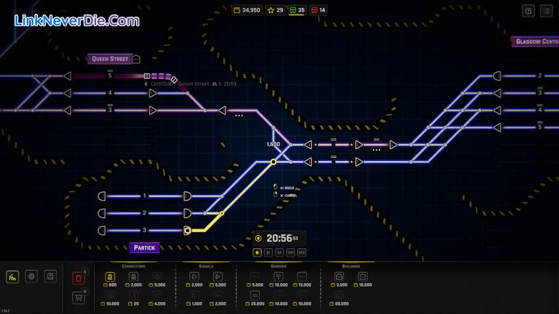Open the help panel icon at top right
The image size is (559, 314).
528,11
